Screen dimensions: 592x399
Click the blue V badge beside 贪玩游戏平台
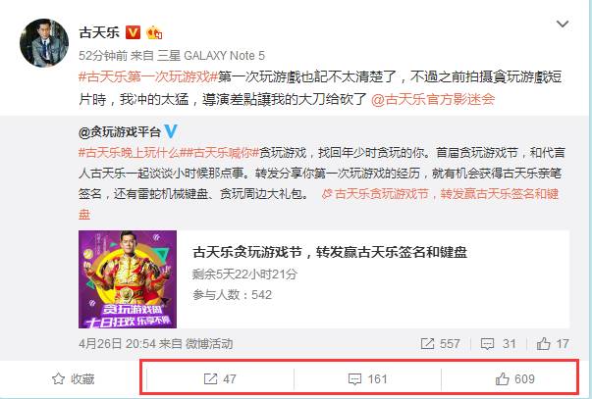[170, 131]
